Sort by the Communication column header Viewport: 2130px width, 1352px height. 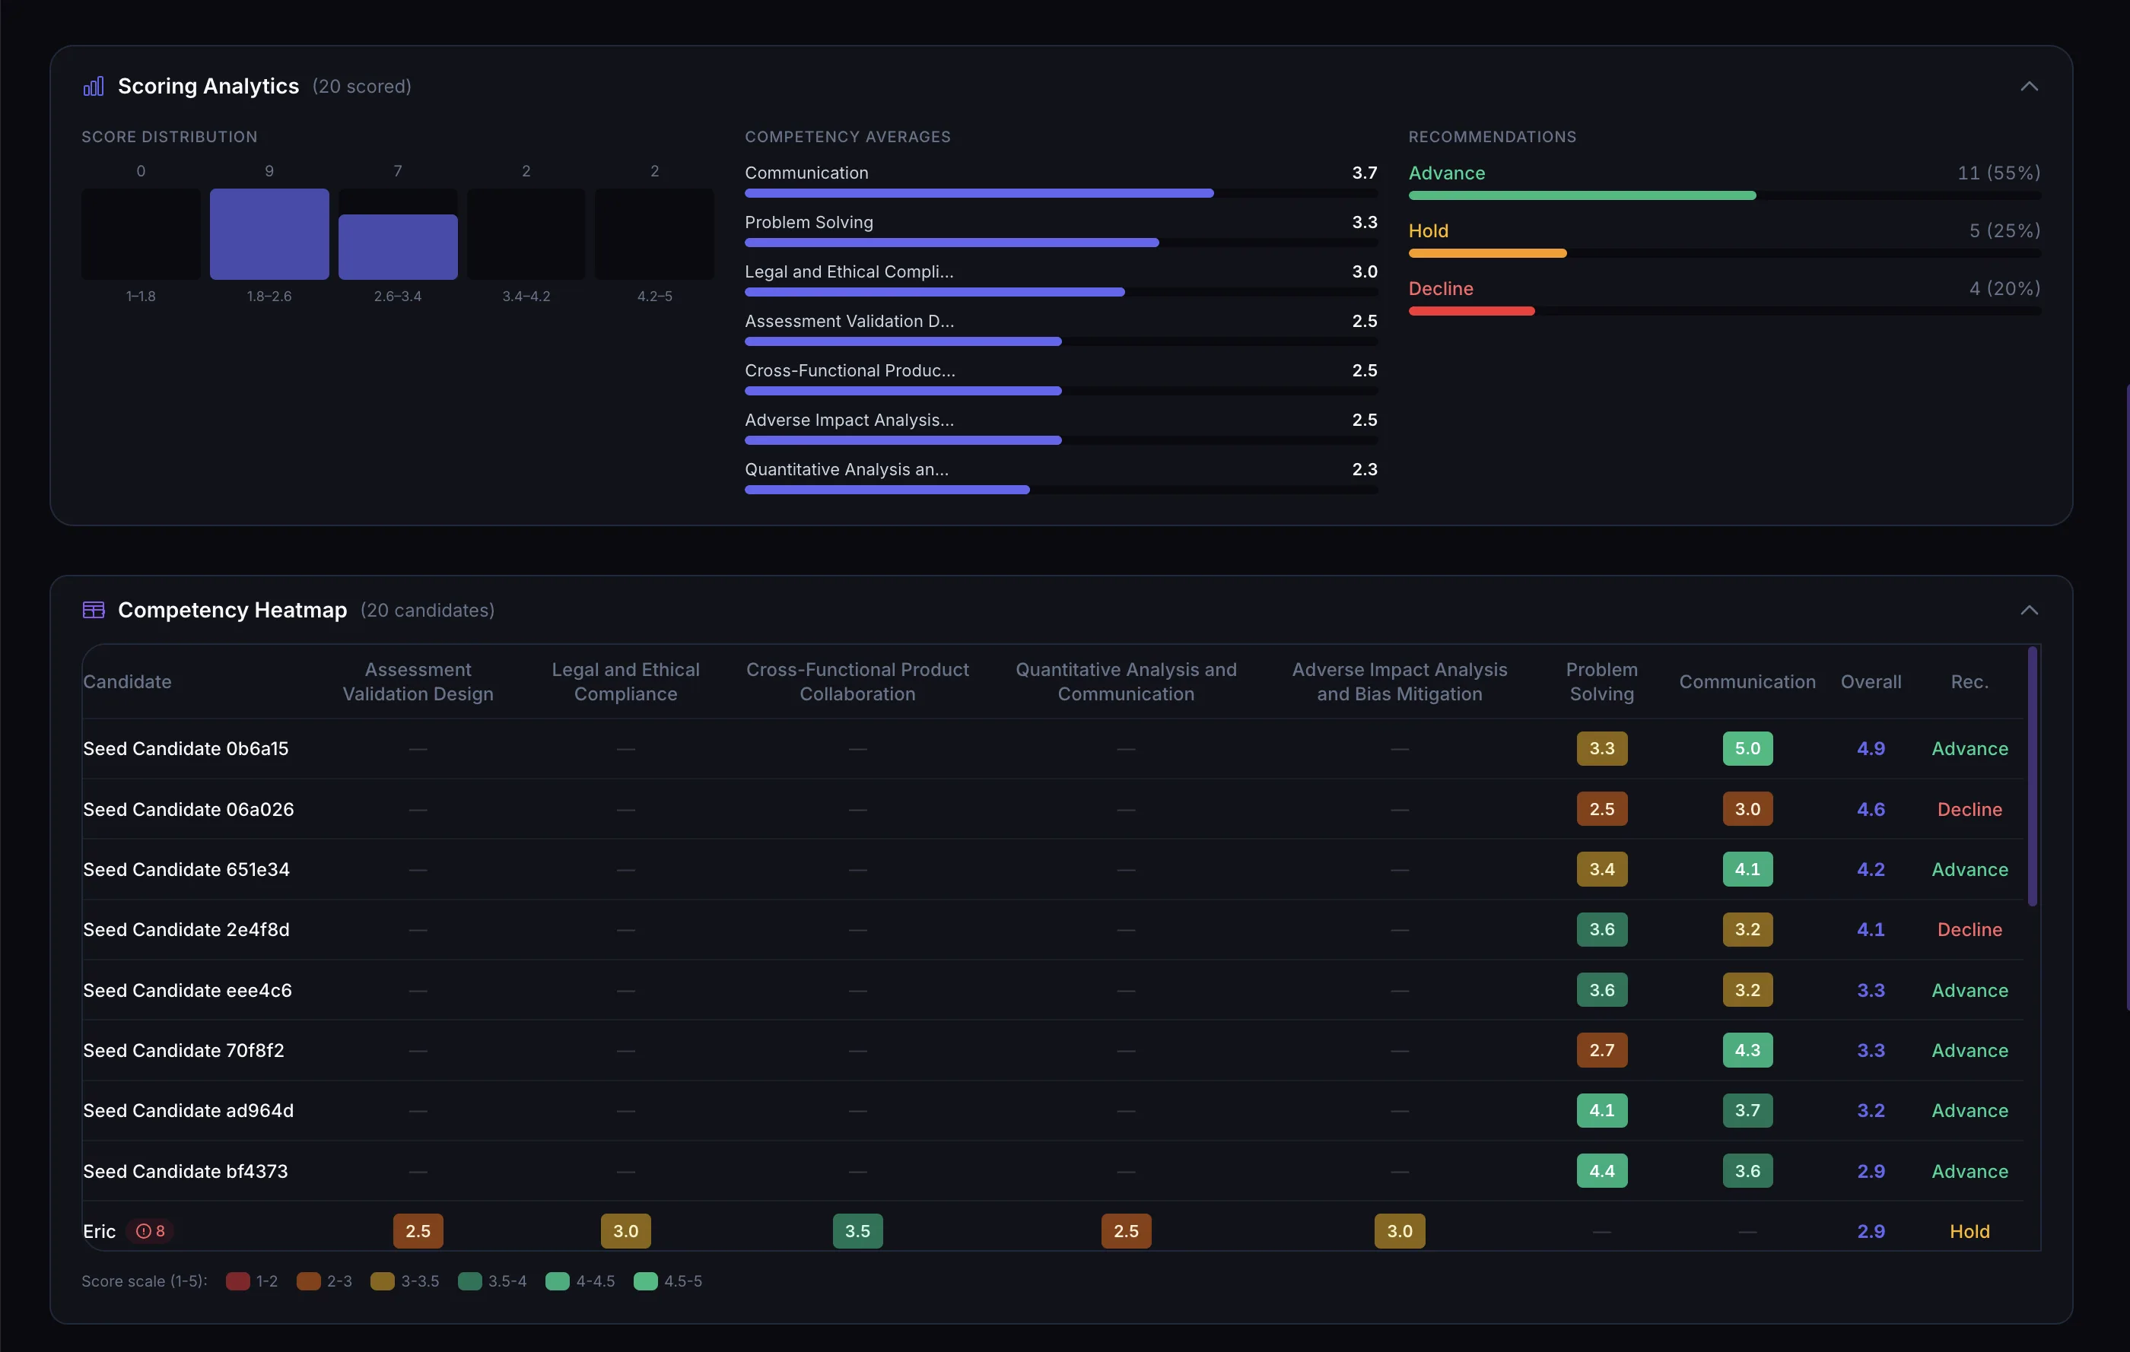1747,682
